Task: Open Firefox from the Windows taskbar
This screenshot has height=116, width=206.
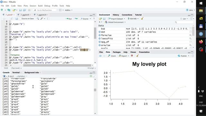Action: (x=201, y=42)
